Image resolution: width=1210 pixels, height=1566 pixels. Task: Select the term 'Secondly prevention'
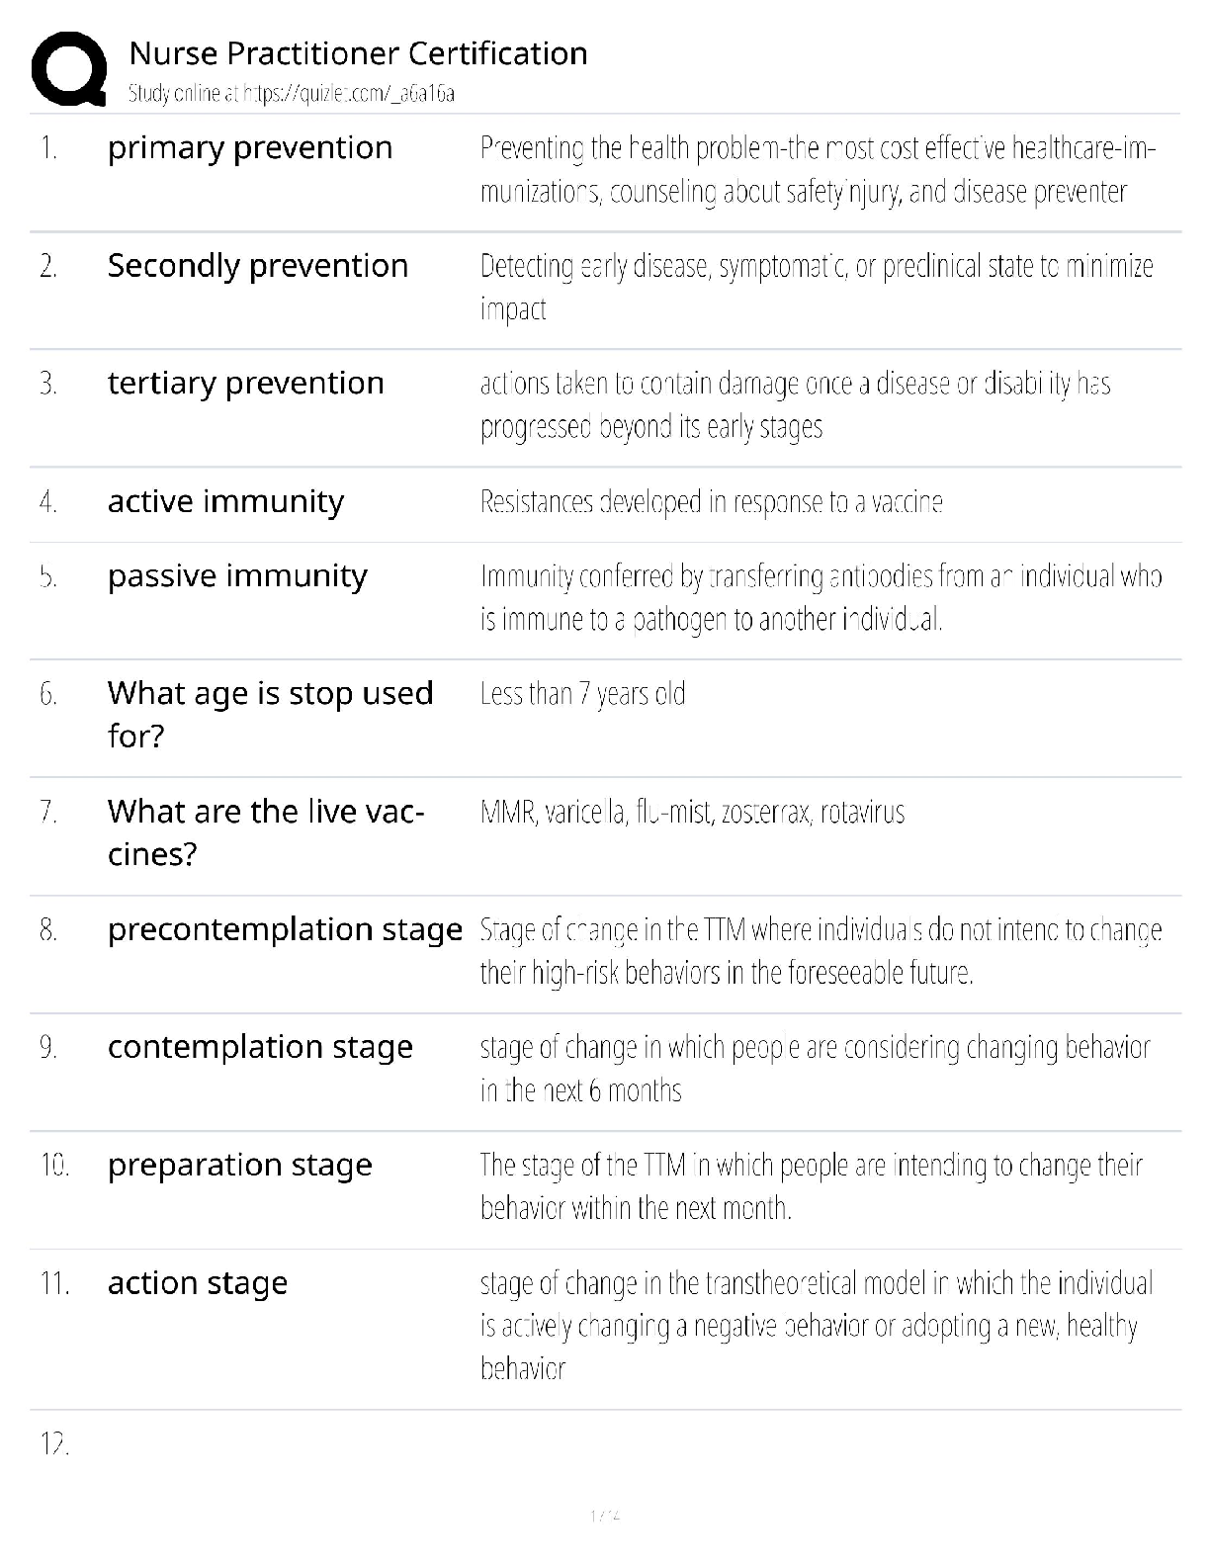[258, 266]
